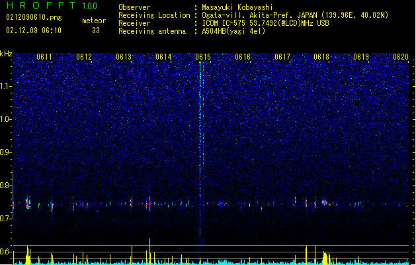Click the 0617 time marker
Viewport: 416px width, 265px height.
[x=282, y=56]
